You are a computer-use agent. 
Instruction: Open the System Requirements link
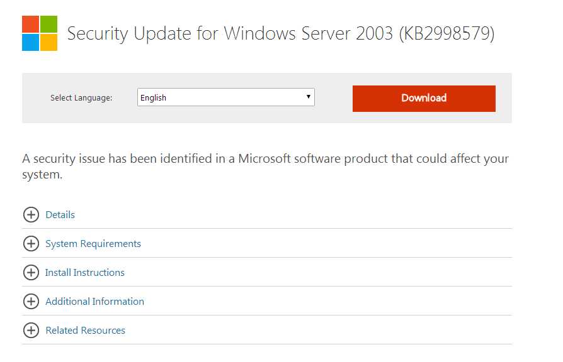tap(93, 244)
